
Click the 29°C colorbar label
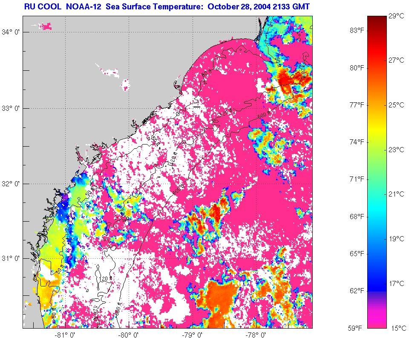[397, 16]
